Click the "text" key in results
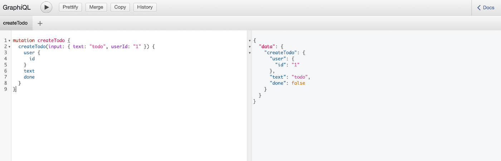This screenshot has width=501, height=161. click(x=278, y=77)
